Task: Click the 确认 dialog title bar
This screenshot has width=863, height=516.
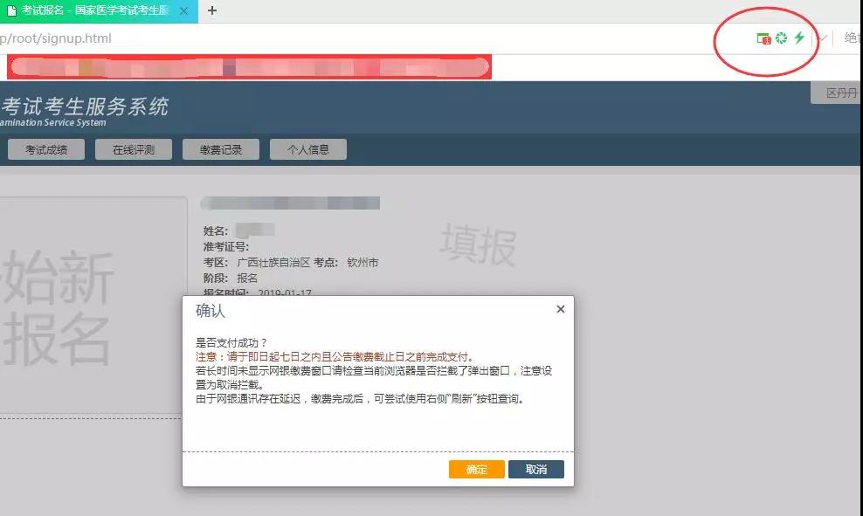Action: point(349,311)
